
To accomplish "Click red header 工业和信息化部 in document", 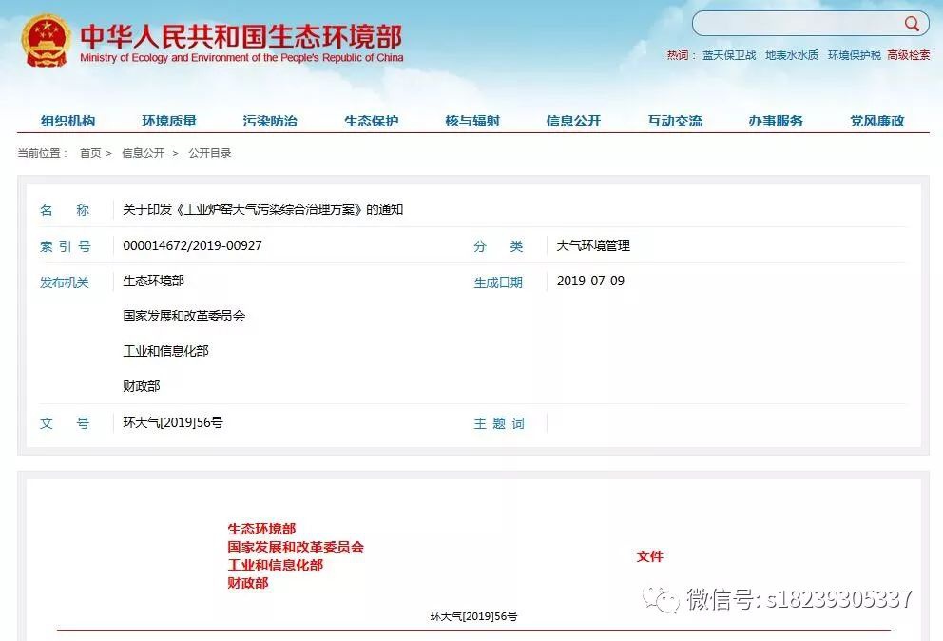I will click(x=275, y=565).
